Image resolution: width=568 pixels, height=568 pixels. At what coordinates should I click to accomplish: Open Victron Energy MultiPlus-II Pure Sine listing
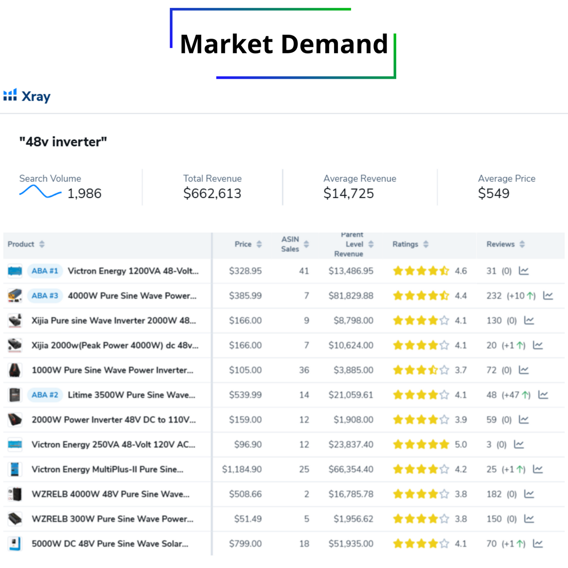click(x=107, y=469)
